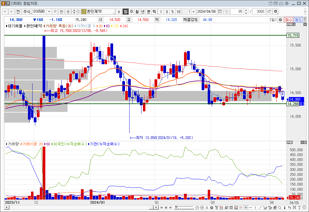
Task: Click the scrollbar left arrow at bottom
Action: pos(7,207)
